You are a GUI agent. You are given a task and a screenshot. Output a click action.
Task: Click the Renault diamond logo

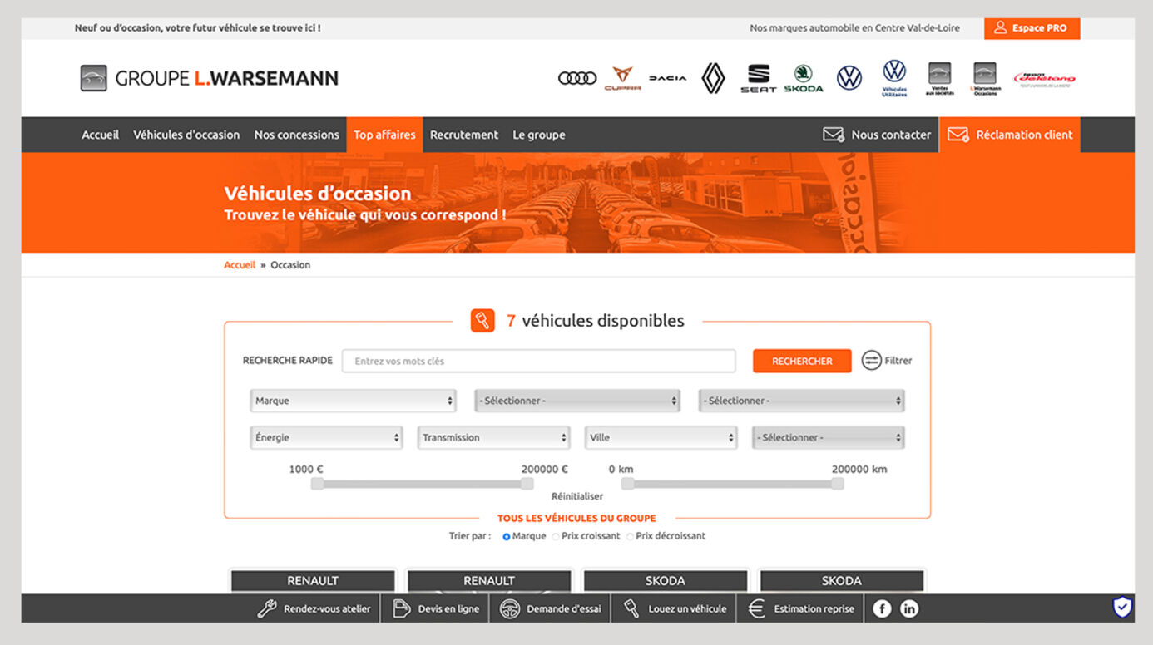pyautogui.click(x=713, y=78)
